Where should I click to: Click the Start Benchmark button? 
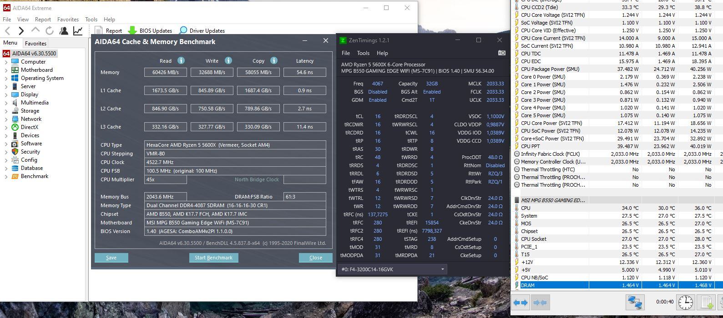click(x=213, y=258)
